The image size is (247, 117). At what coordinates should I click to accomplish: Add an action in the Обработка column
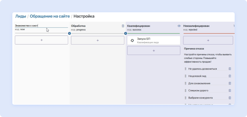pyautogui.click(x=98, y=41)
